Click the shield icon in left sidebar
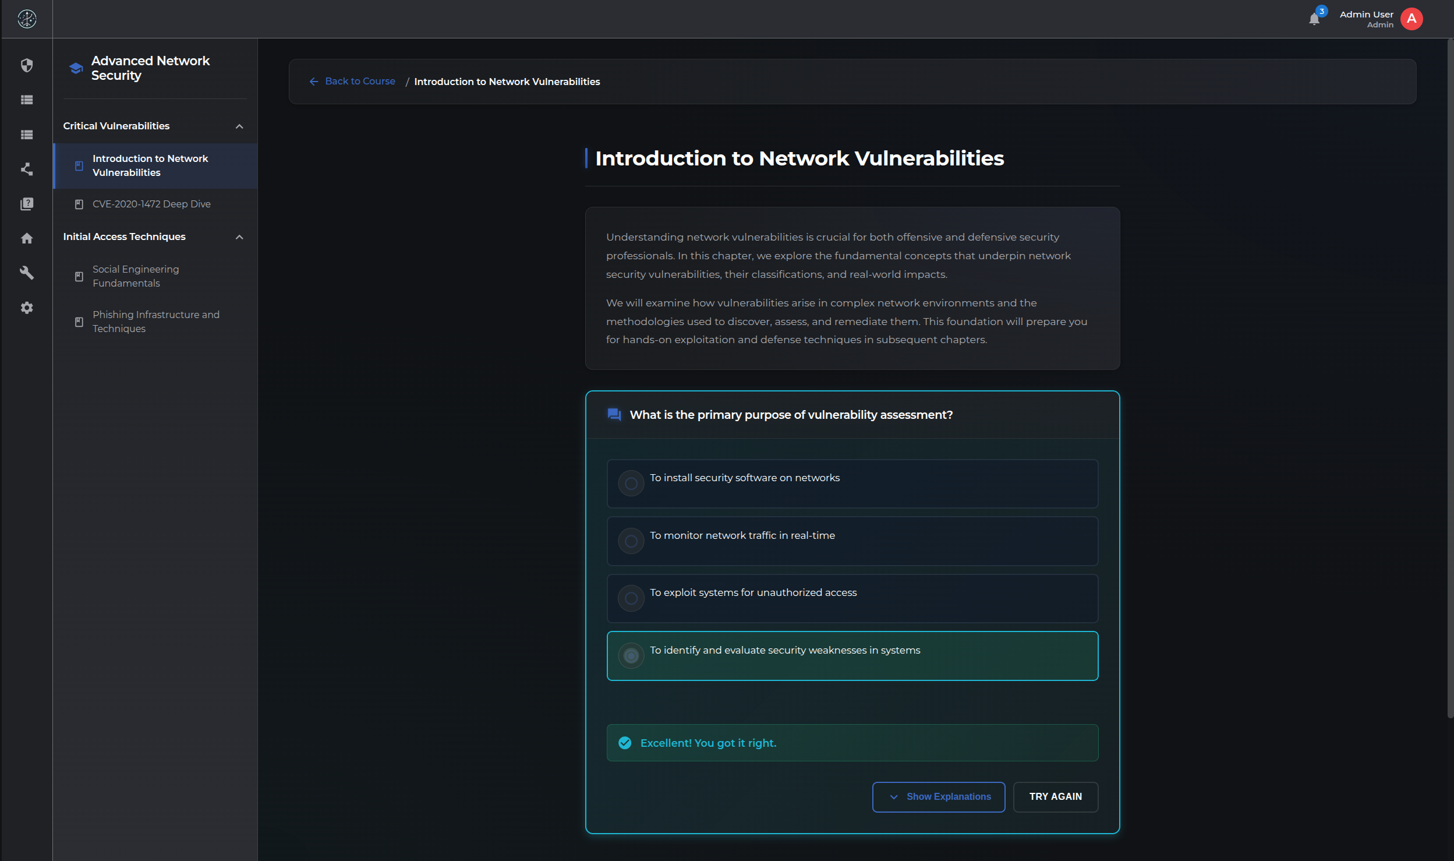The image size is (1454, 861). point(27,65)
